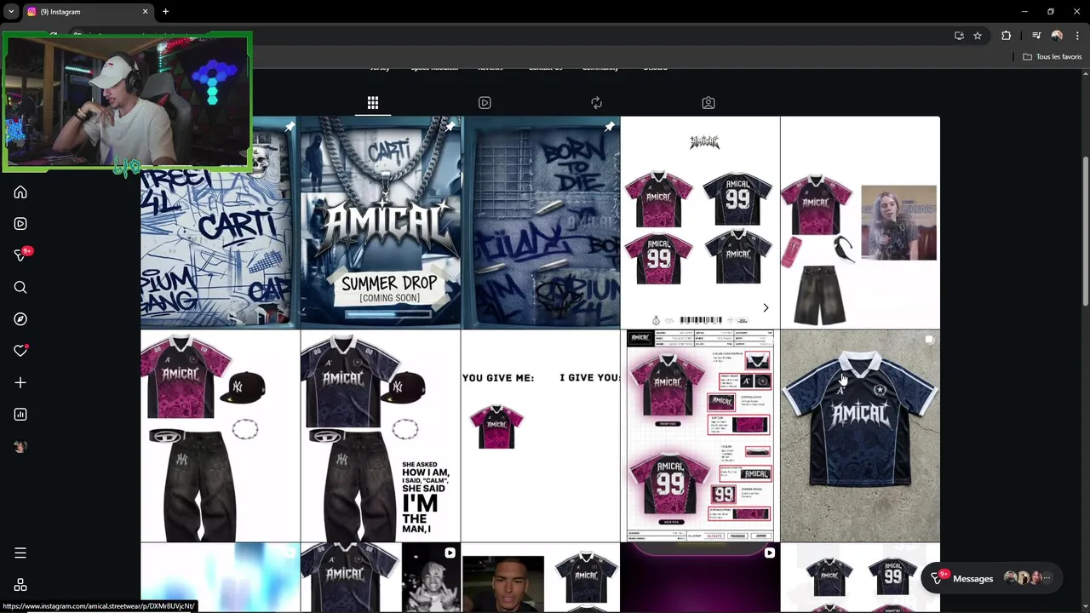
Task: Open bottom-row jersey with black-white photo post
Action: [x=380, y=578]
